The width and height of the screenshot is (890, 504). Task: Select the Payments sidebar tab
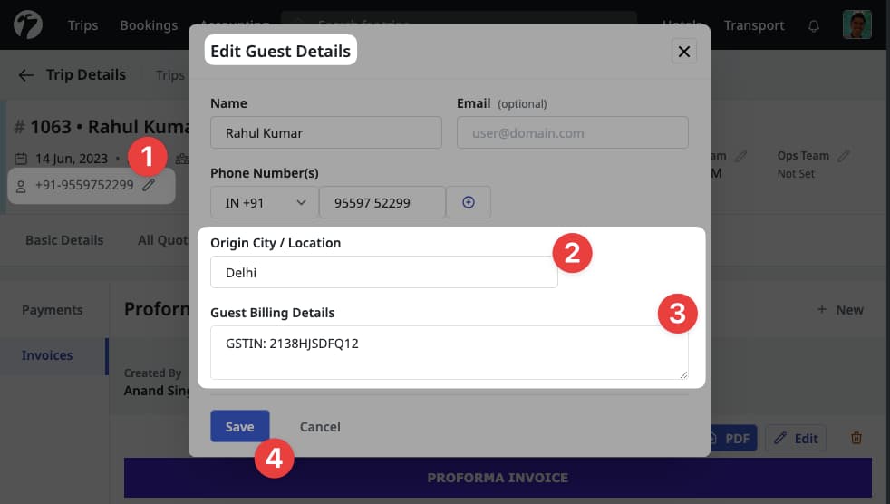(53, 310)
